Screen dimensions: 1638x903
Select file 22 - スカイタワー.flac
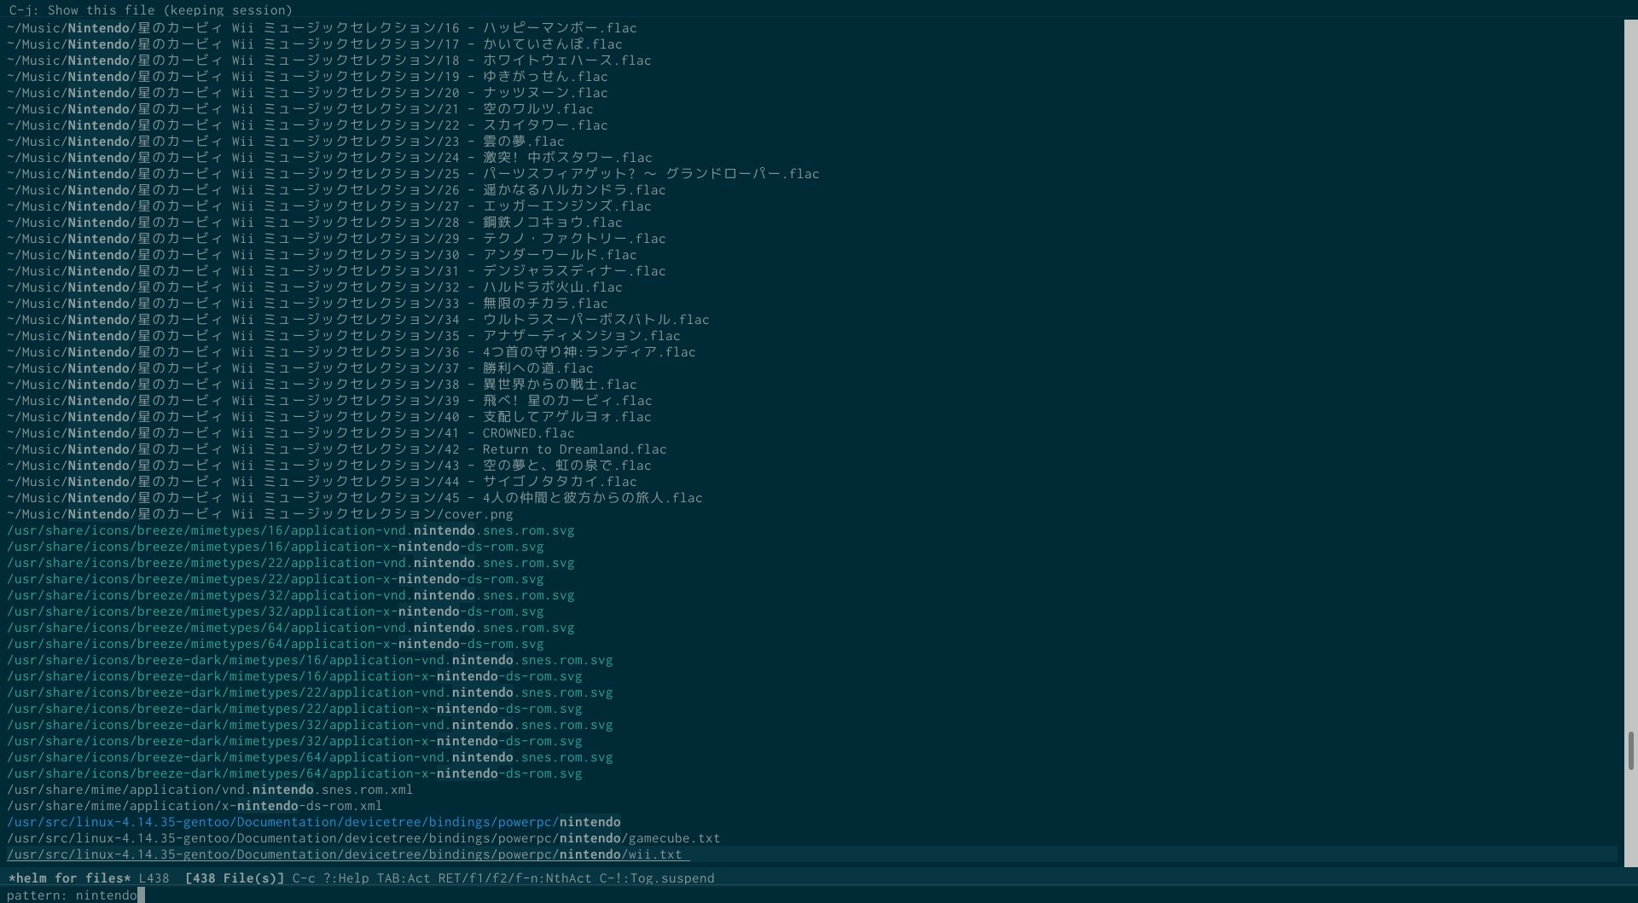click(308, 125)
